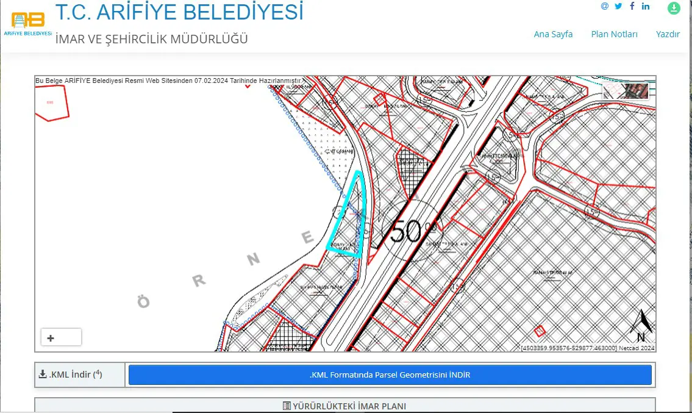The width and height of the screenshot is (692, 413).
Task: Click the Yazdır link to print
Action: (668, 34)
